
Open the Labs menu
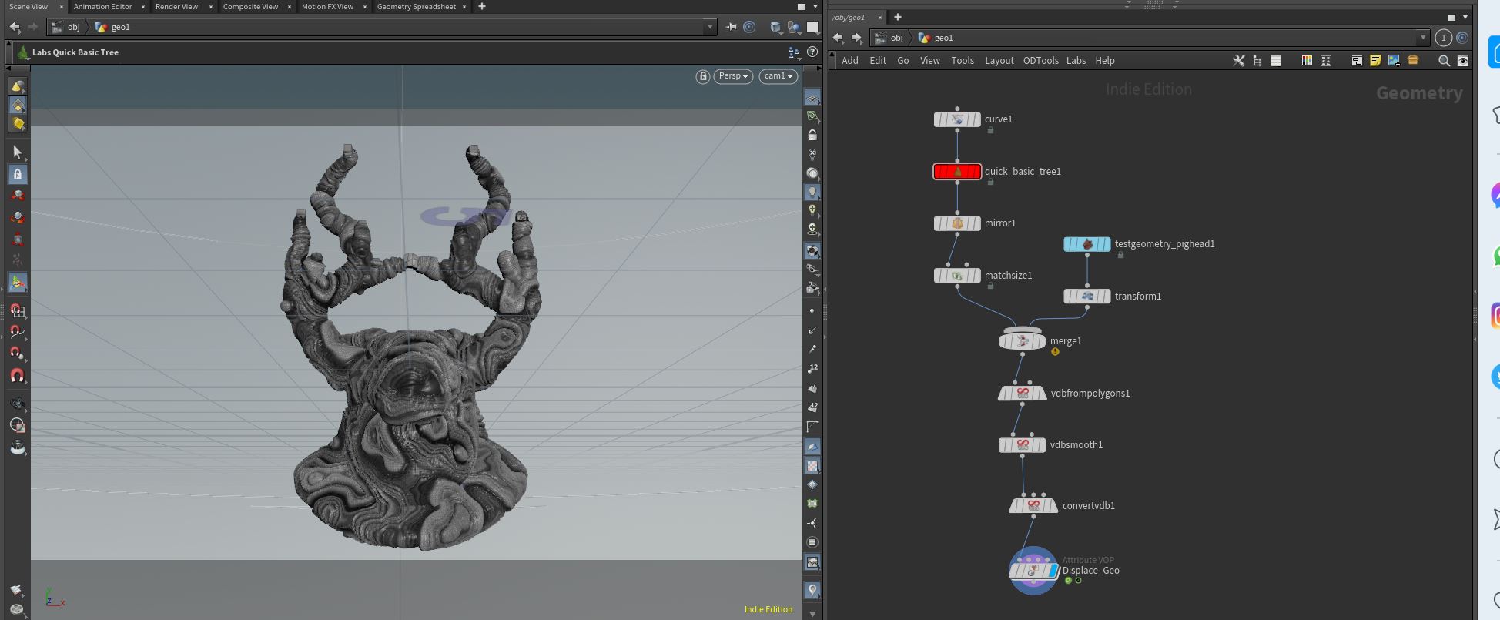tap(1076, 61)
